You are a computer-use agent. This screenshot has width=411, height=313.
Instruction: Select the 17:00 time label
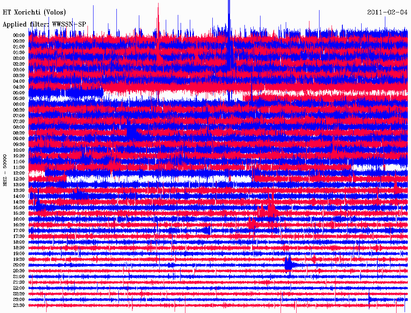(x=19, y=231)
